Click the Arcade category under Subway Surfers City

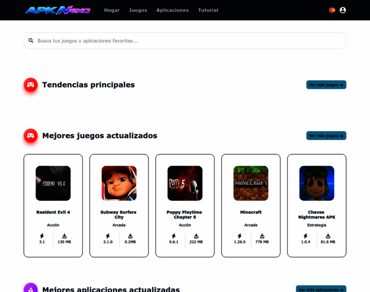point(119,225)
